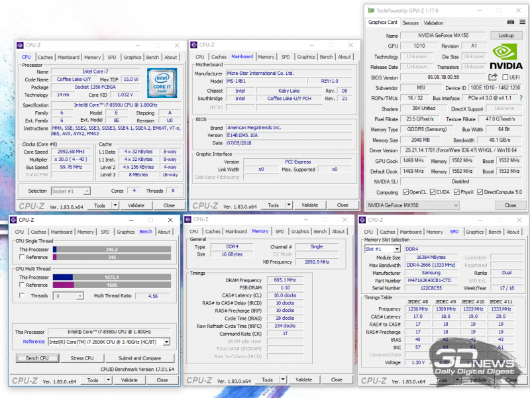Viewport: 530px width, 398px height.
Task: Click the DRAM Frequency value 665.1 MHz
Action: click(x=285, y=279)
